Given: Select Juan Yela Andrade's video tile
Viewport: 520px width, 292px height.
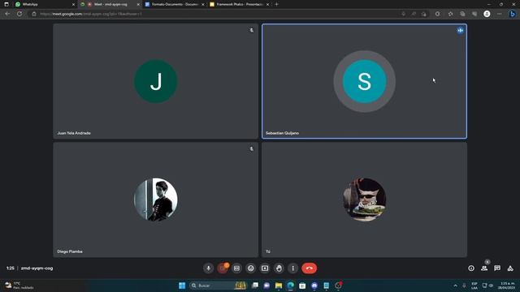Looking at the screenshot, I should 155,81.
